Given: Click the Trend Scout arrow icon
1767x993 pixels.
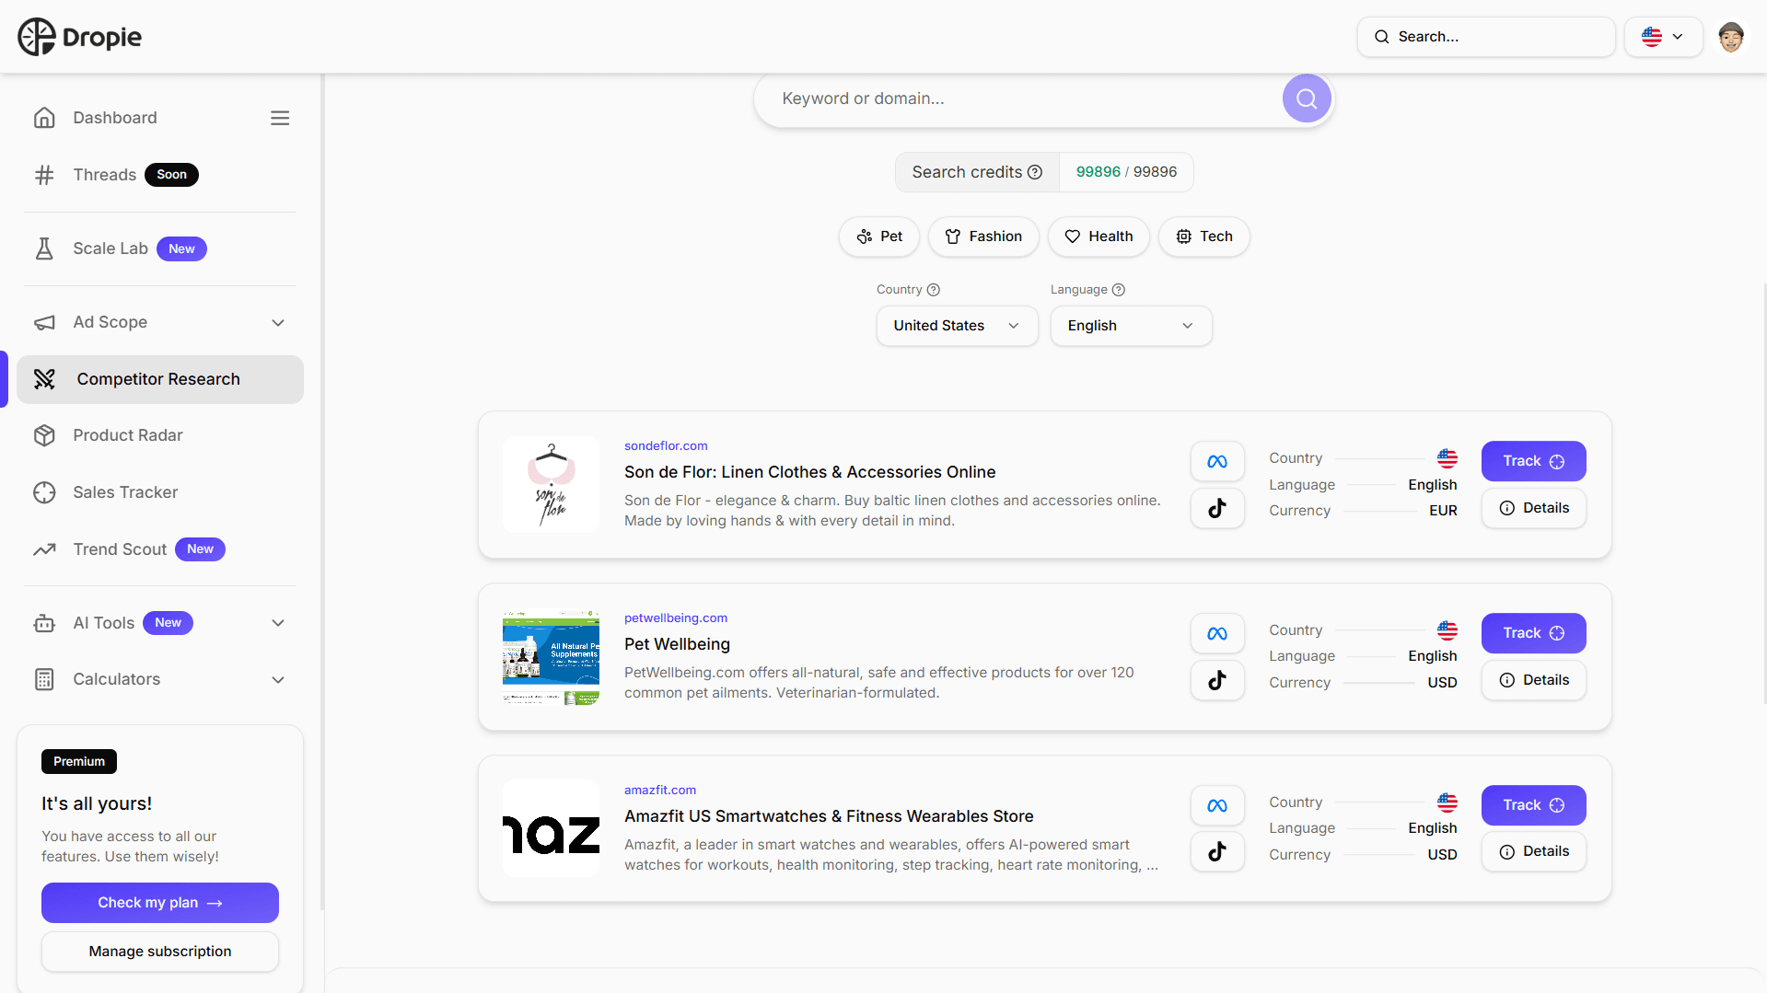Looking at the screenshot, I should tap(44, 549).
